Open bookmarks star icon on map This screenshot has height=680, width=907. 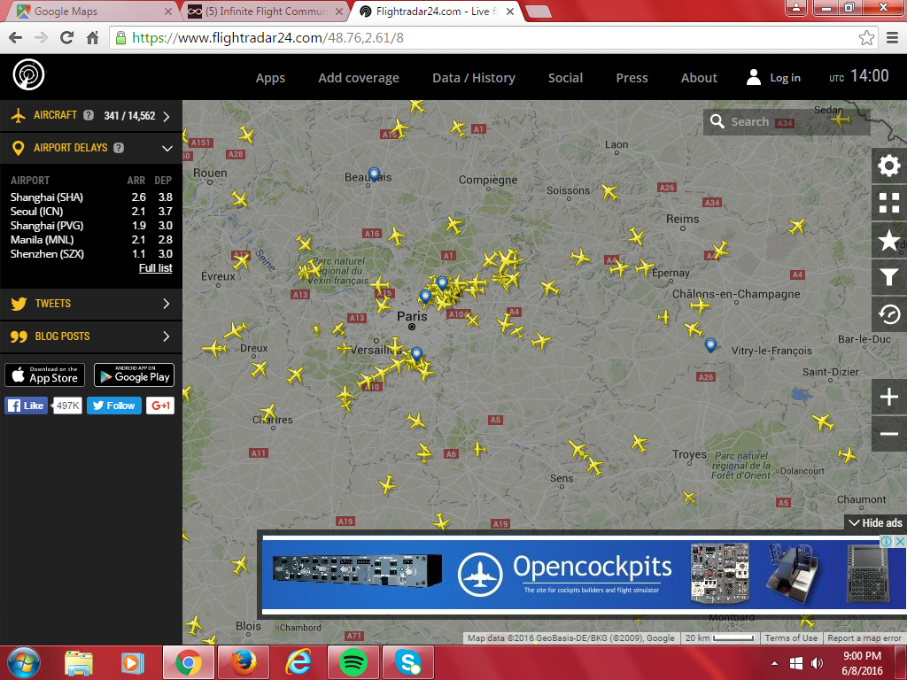889,240
